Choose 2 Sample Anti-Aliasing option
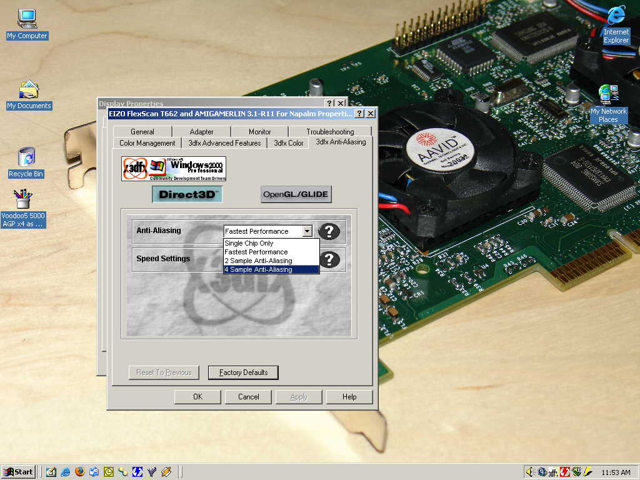 [271, 261]
